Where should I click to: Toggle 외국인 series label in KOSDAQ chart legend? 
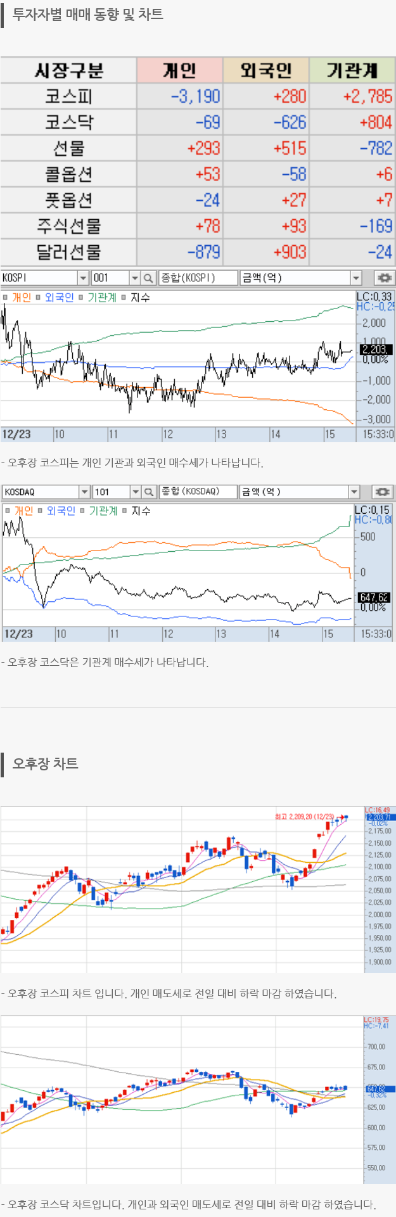point(61,511)
